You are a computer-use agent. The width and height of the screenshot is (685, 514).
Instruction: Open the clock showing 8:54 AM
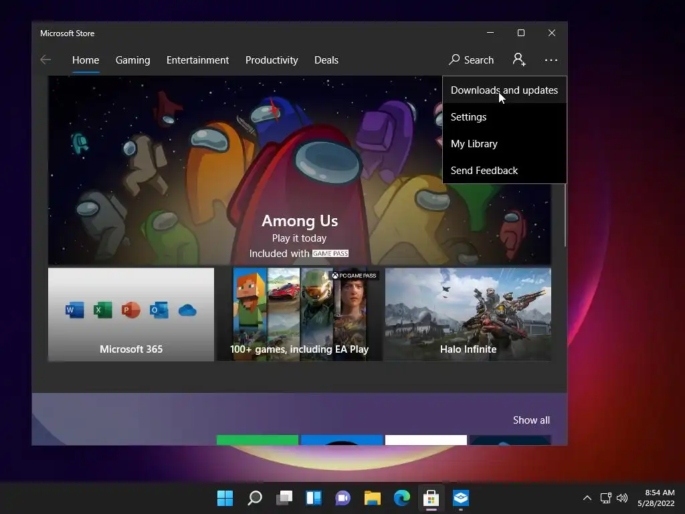click(656, 498)
